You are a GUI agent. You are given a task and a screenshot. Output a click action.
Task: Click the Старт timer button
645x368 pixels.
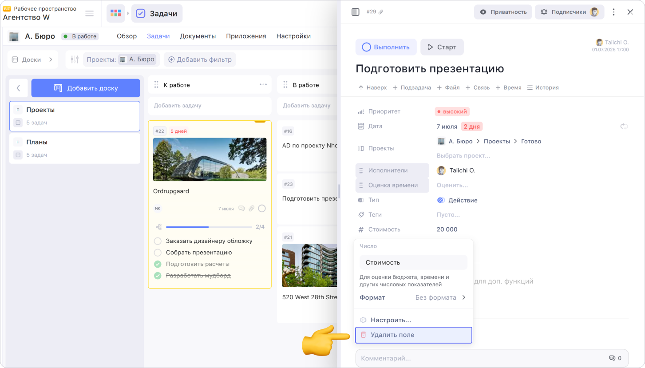click(442, 47)
